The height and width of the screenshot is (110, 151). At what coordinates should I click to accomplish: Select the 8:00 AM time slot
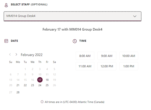85,56
